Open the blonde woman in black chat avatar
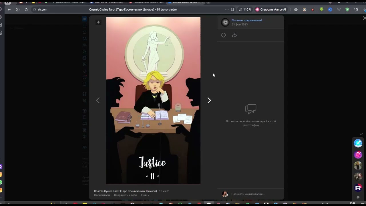The height and width of the screenshot is (206, 366). (358, 166)
